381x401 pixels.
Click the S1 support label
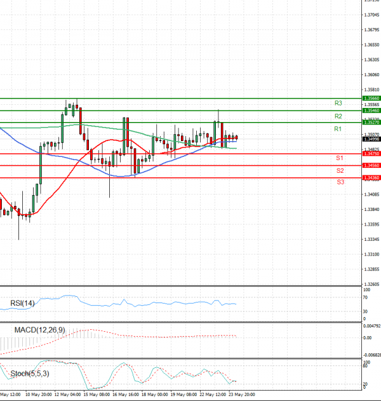tap(339, 158)
